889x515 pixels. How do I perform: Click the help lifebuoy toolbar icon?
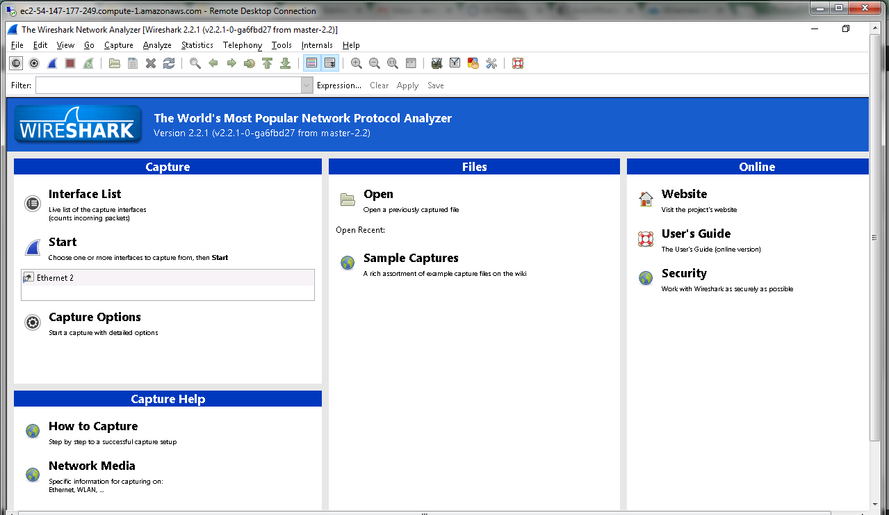click(x=517, y=63)
